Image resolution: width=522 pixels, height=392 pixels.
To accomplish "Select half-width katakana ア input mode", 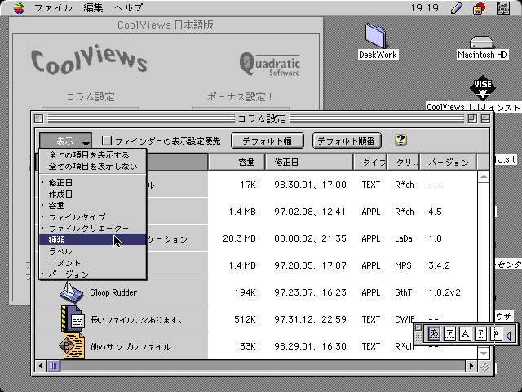I will coord(480,333).
